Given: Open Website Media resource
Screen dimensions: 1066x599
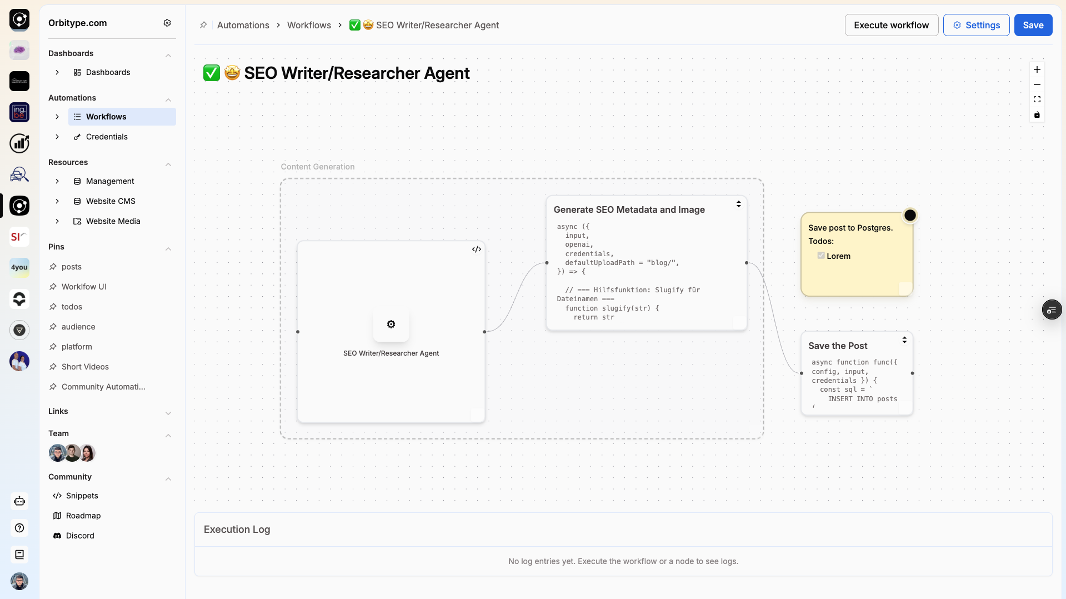Looking at the screenshot, I should point(122,221).
